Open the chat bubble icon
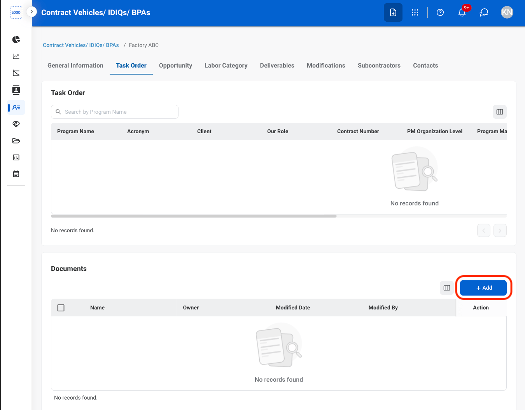 click(x=484, y=12)
